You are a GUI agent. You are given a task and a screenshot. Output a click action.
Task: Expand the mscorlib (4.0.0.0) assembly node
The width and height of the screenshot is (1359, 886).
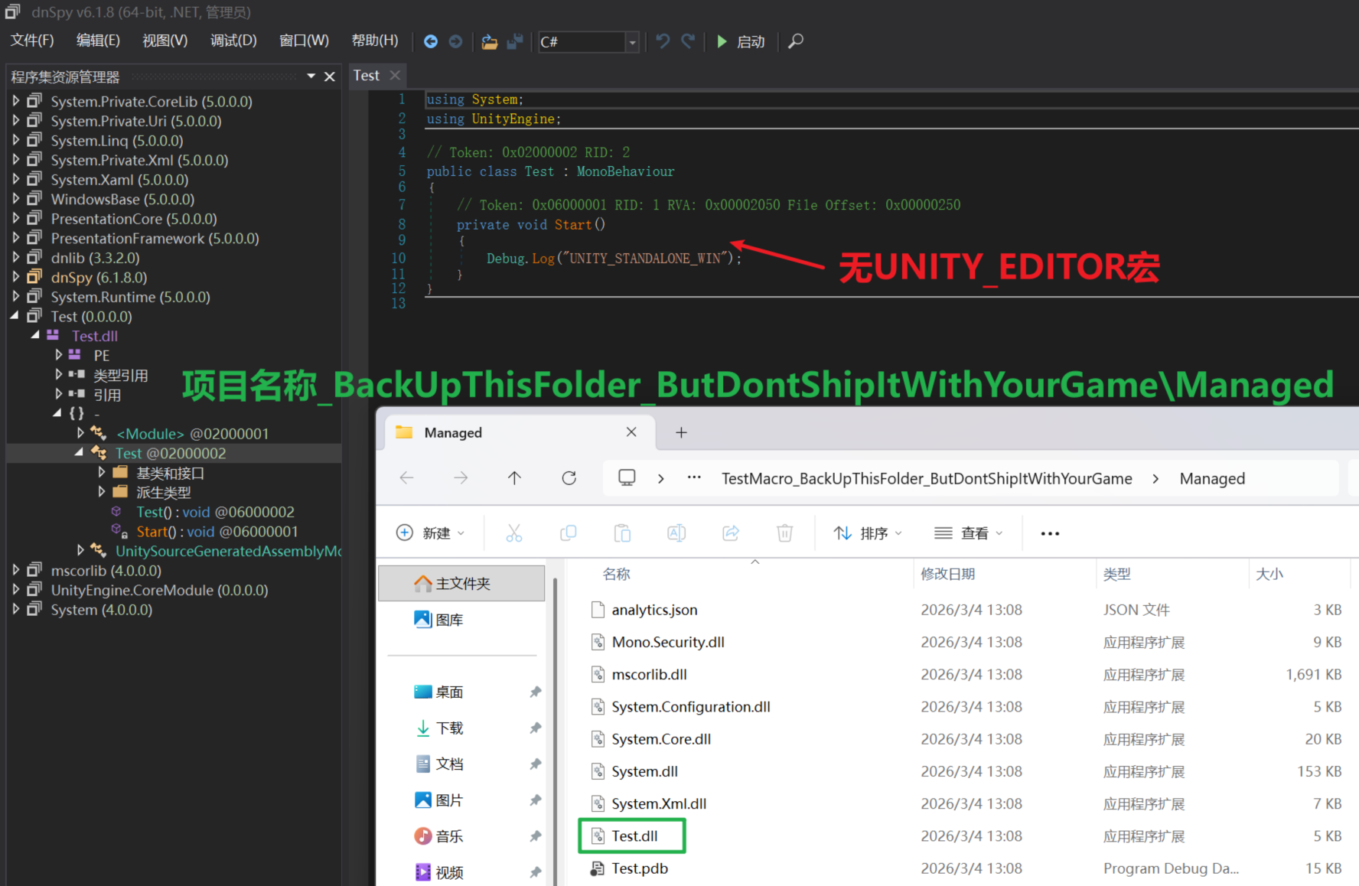(16, 570)
